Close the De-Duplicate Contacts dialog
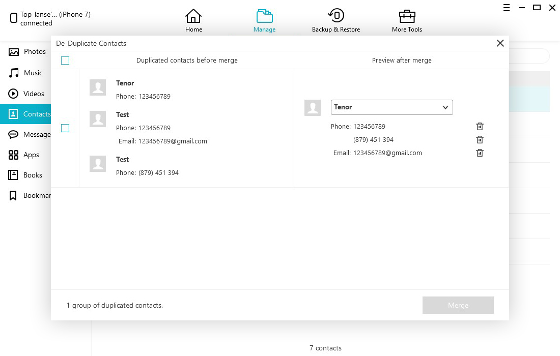560x356 pixels. point(500,43)
